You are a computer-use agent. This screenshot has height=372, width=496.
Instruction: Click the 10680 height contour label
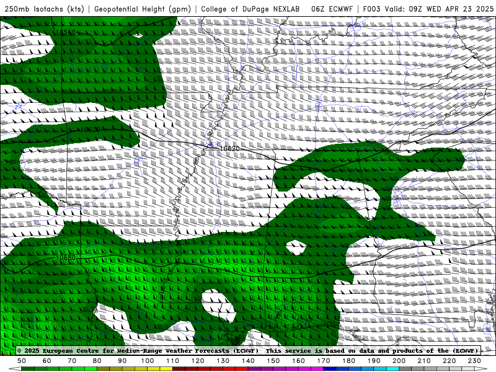coord(66,258)
